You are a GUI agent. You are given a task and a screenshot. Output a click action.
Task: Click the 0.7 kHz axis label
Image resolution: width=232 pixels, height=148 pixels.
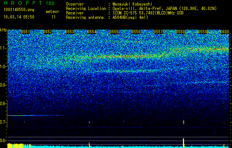(x=3, y=122)
